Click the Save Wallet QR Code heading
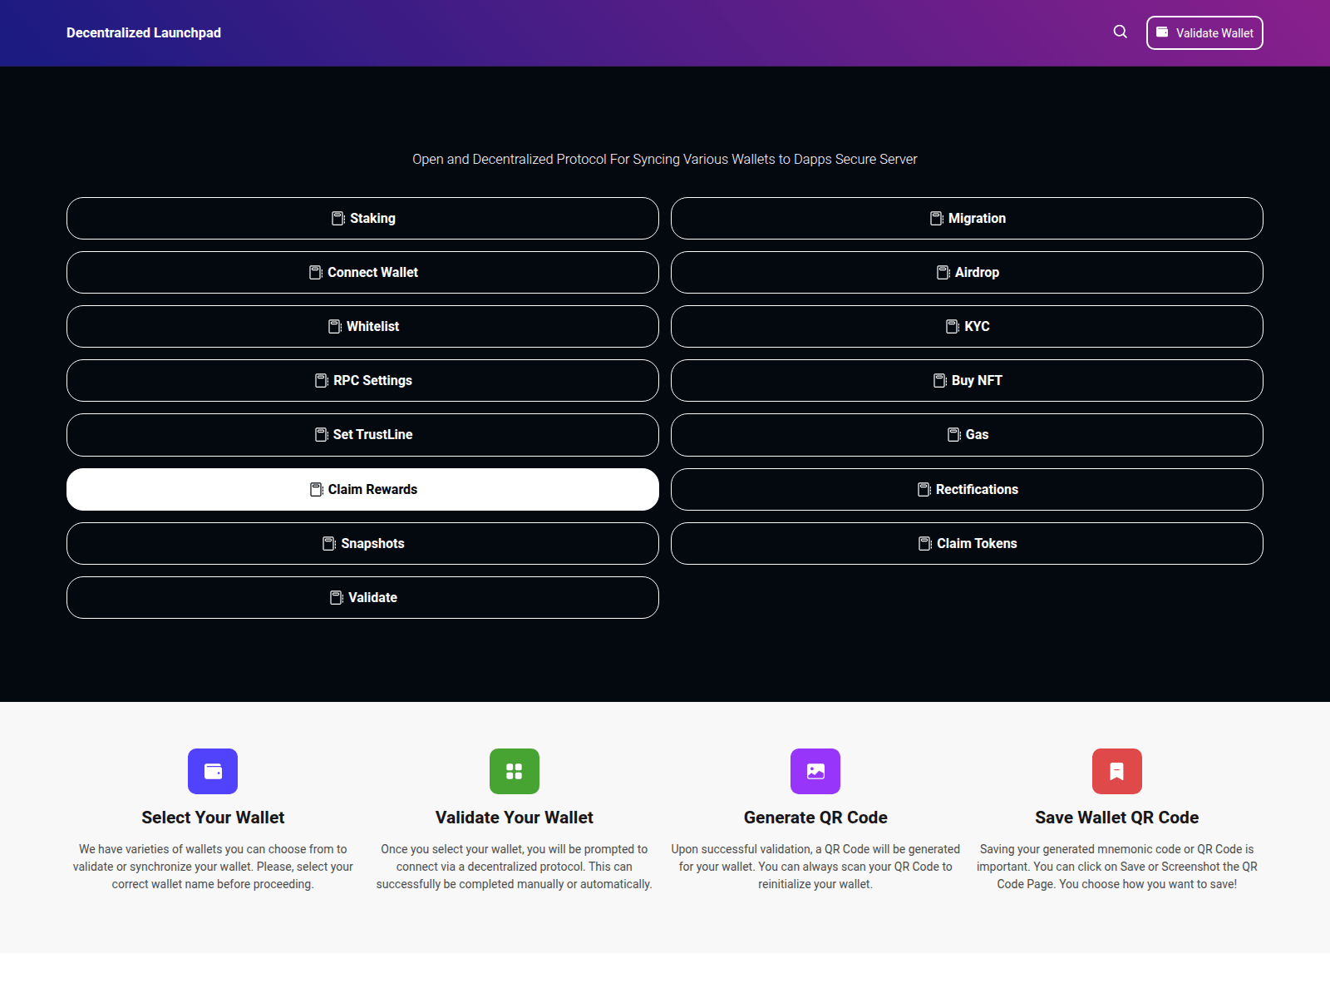 pos(1117,818)
